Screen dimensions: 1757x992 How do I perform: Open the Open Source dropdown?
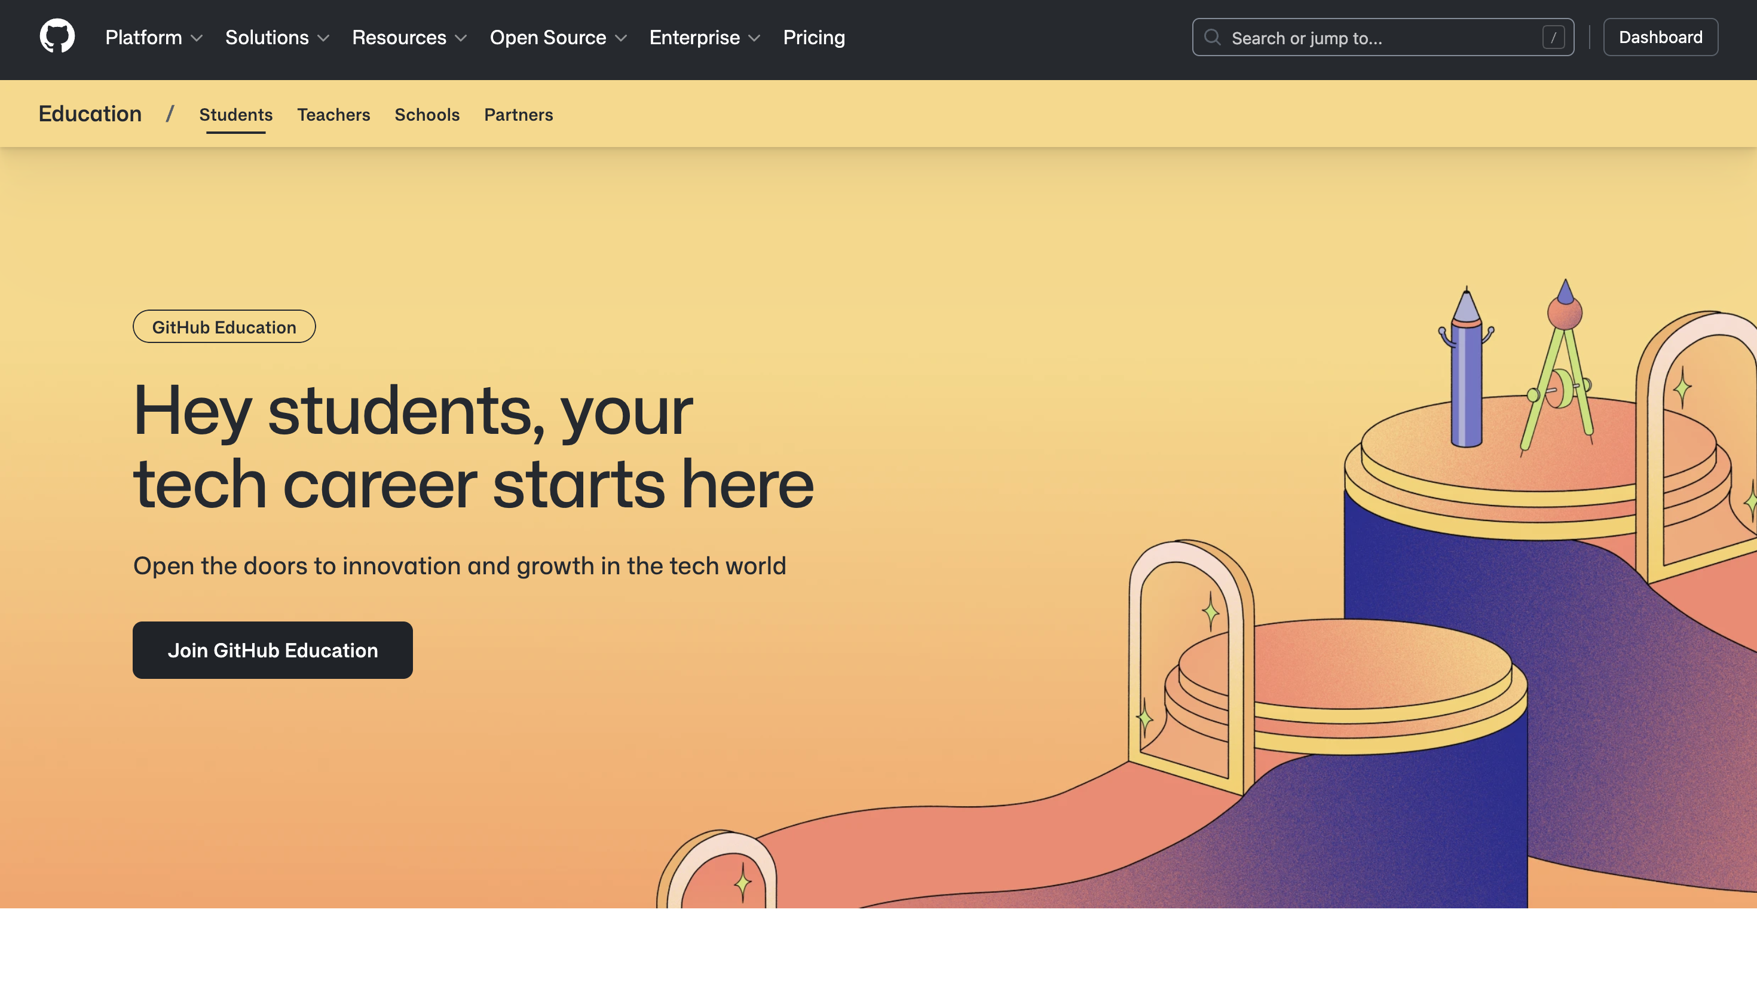[x=557, y=38]
